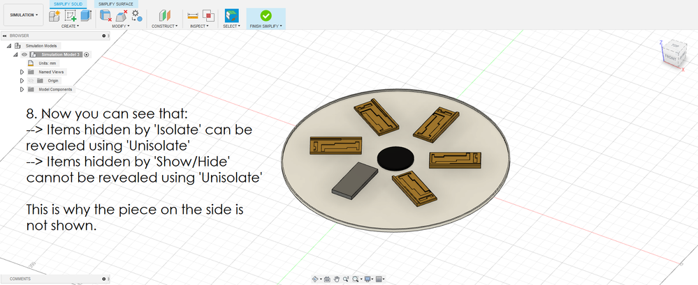
Task: Click the Select tool icon
Action: click(231, 15)
